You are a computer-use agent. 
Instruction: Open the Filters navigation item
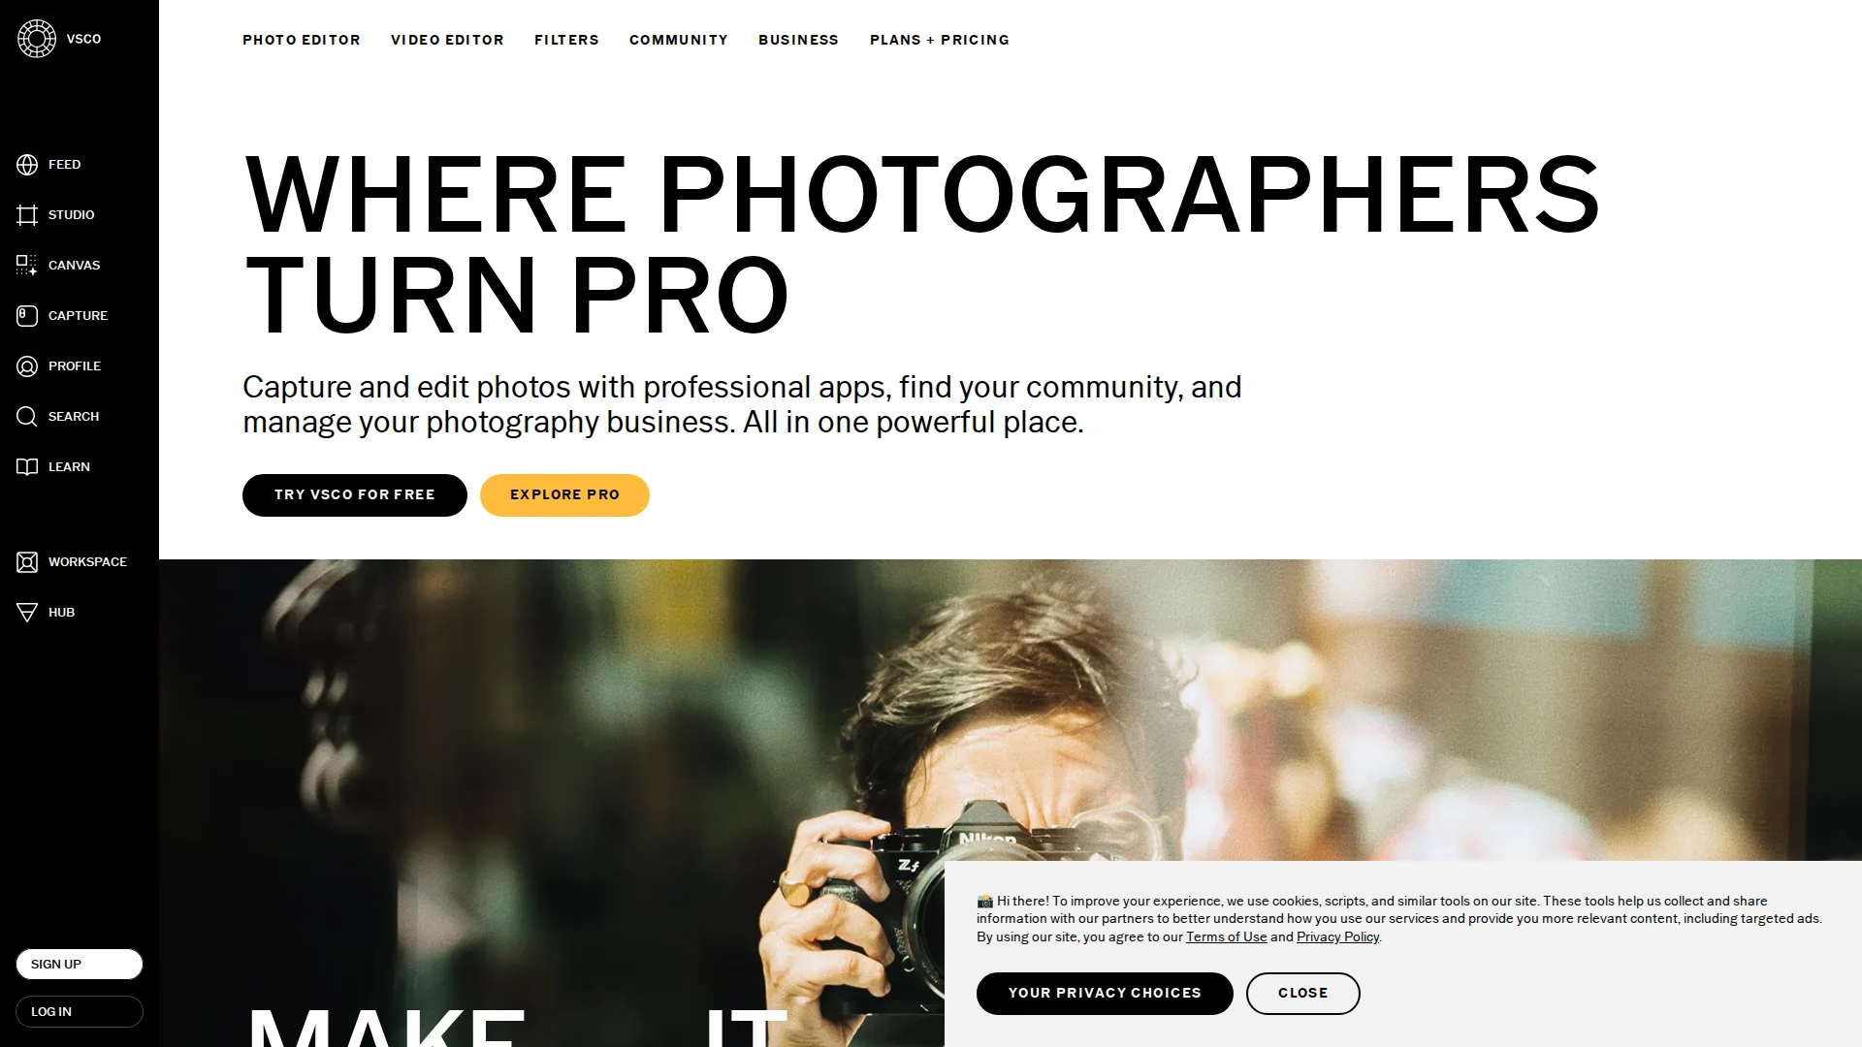[566, 40]
